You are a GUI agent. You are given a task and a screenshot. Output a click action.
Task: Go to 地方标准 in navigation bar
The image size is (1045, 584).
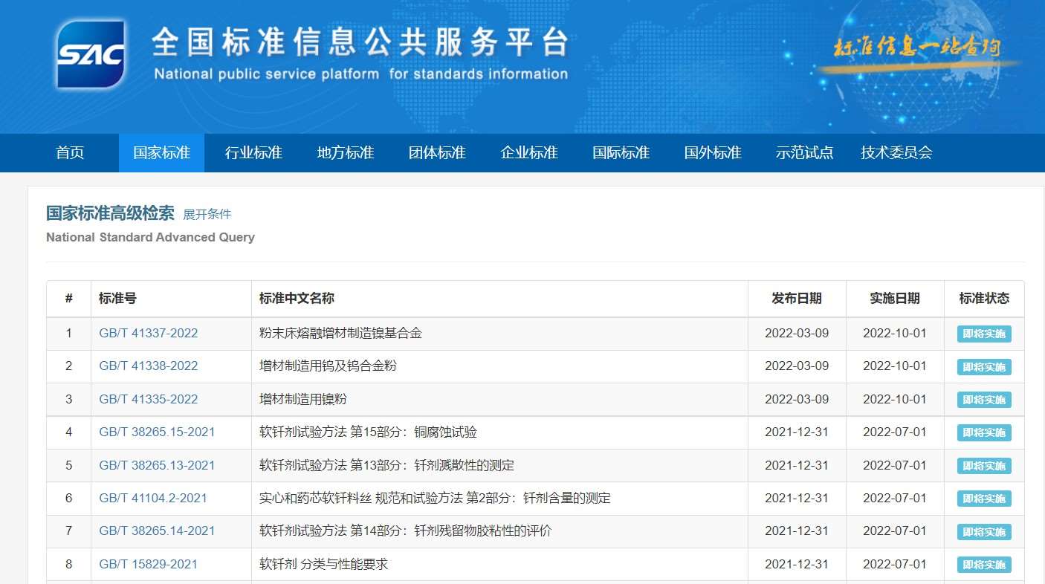pos(346,153)
